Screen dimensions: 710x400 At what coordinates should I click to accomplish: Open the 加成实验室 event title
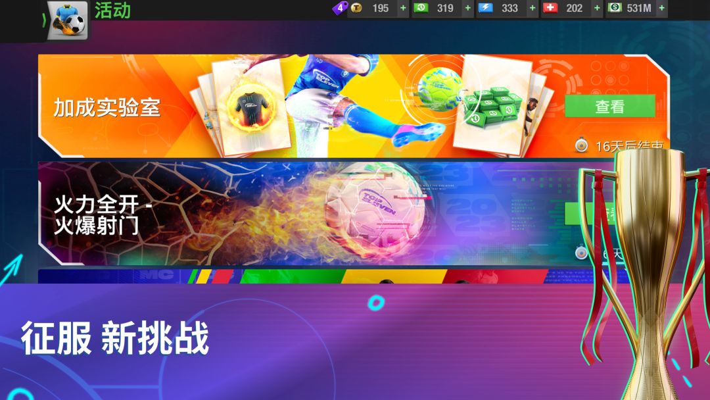(x=107, y=108)
